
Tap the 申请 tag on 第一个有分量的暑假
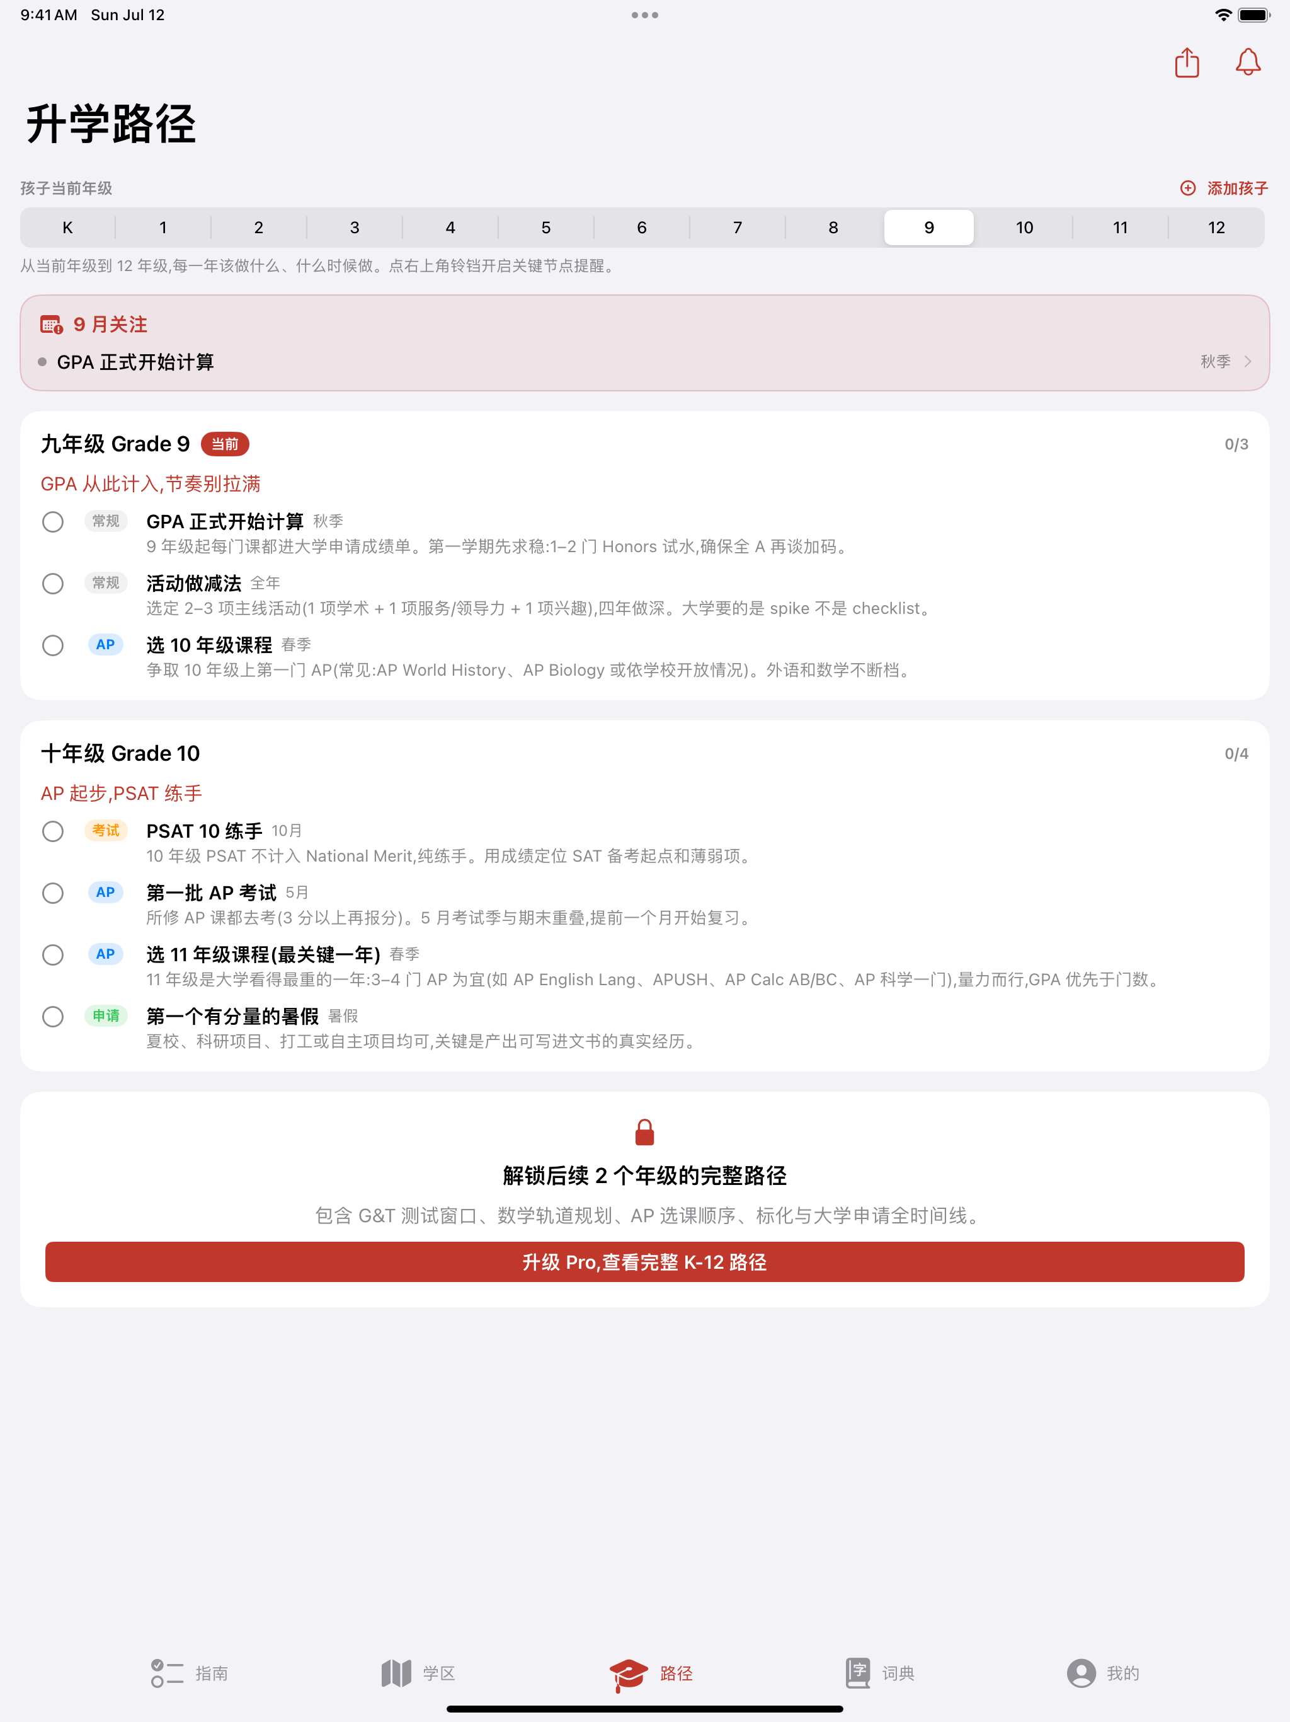106,1015
